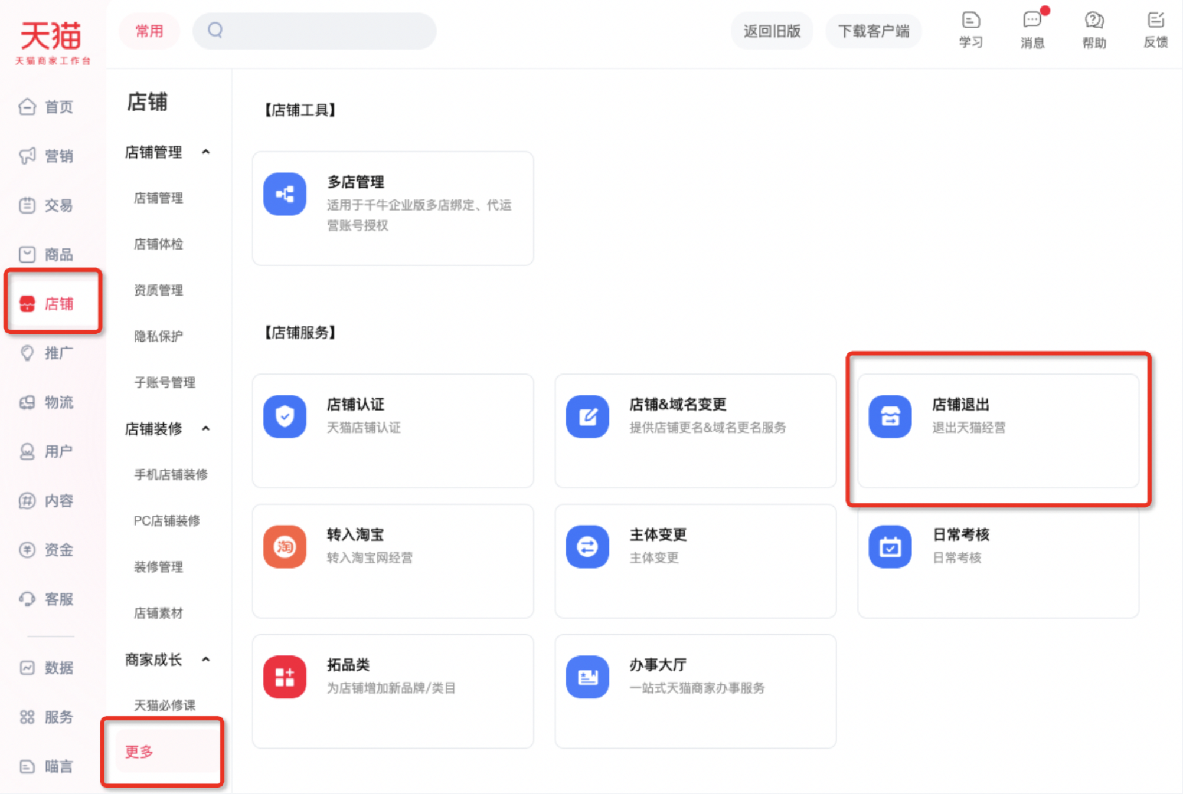Select 子账号管理 submenu item
Image resolution: width=1183 pixels, height=794 pixels.
pos(165,382)
